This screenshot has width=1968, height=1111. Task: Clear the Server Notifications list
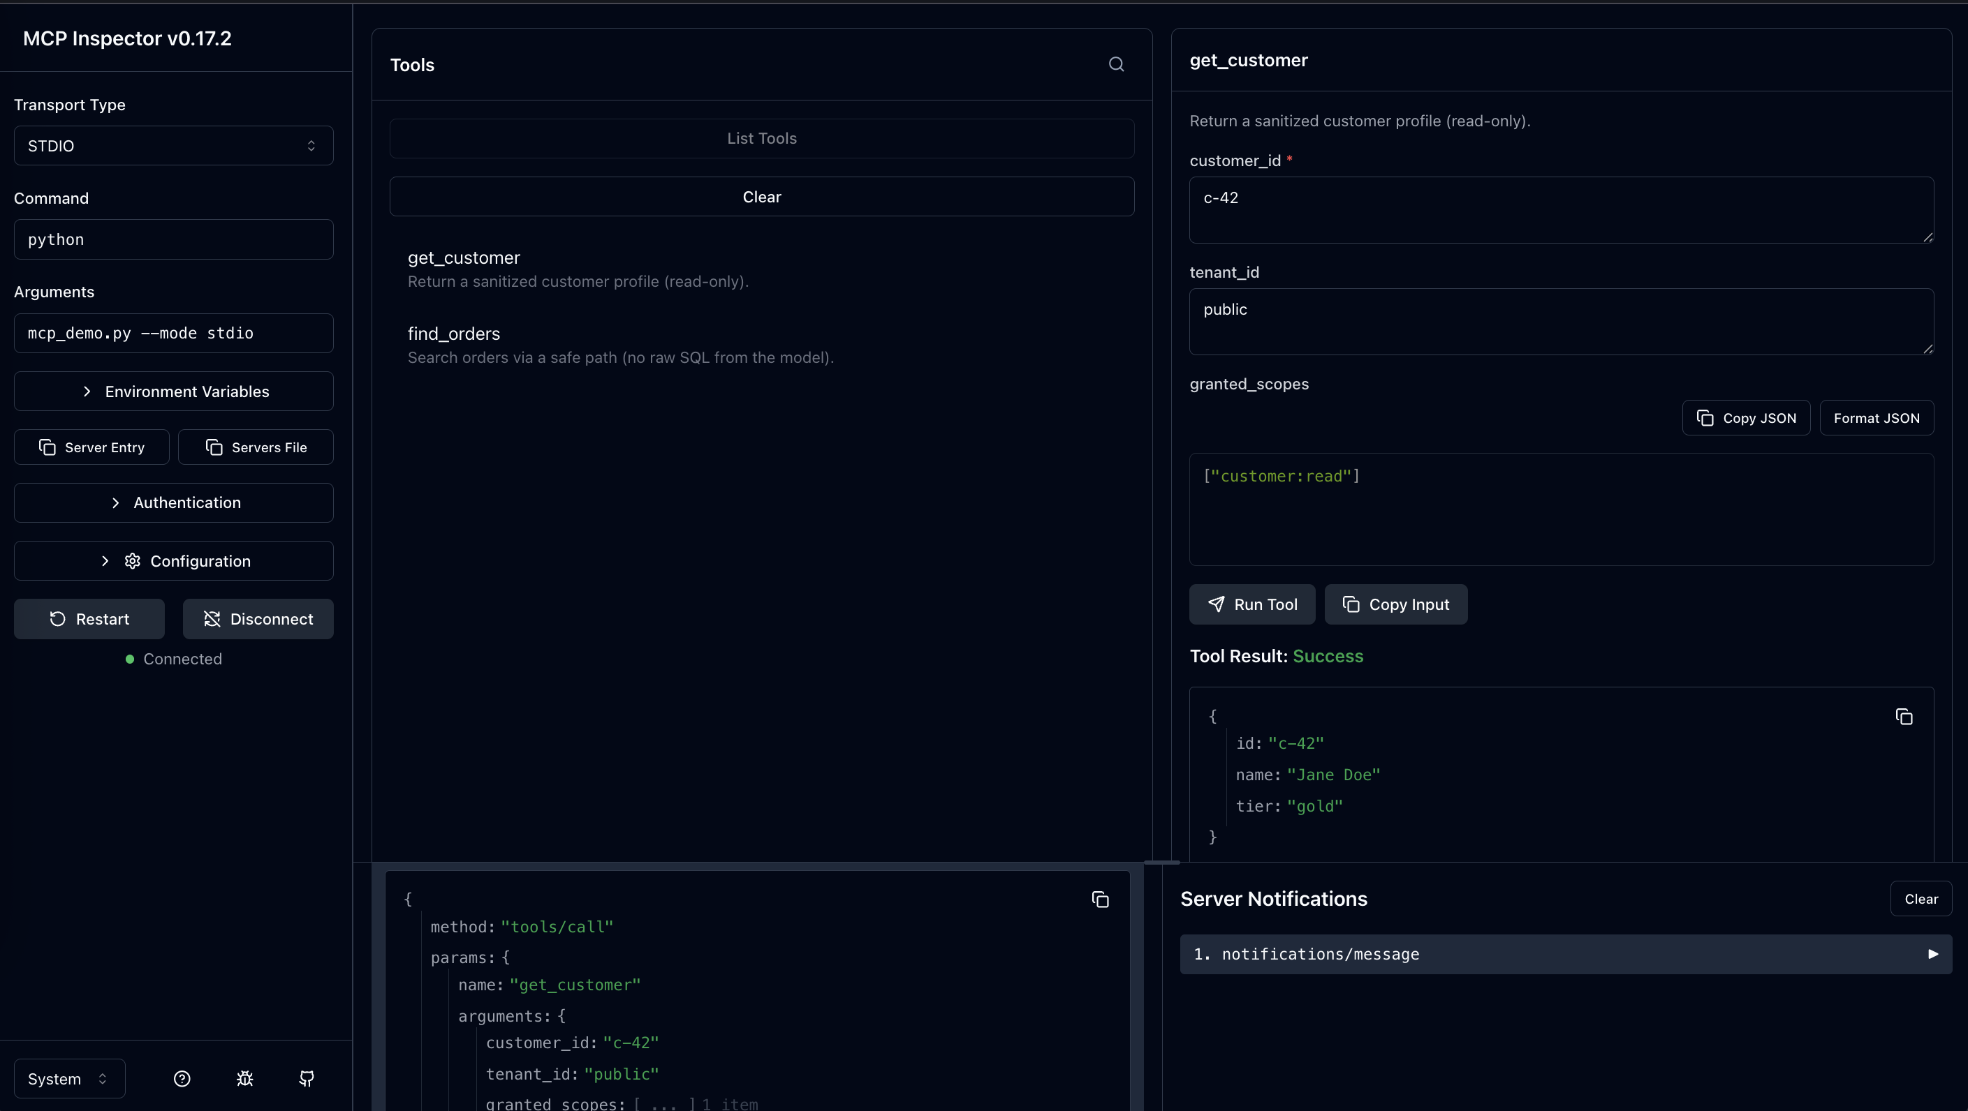tap(1921, 899)
